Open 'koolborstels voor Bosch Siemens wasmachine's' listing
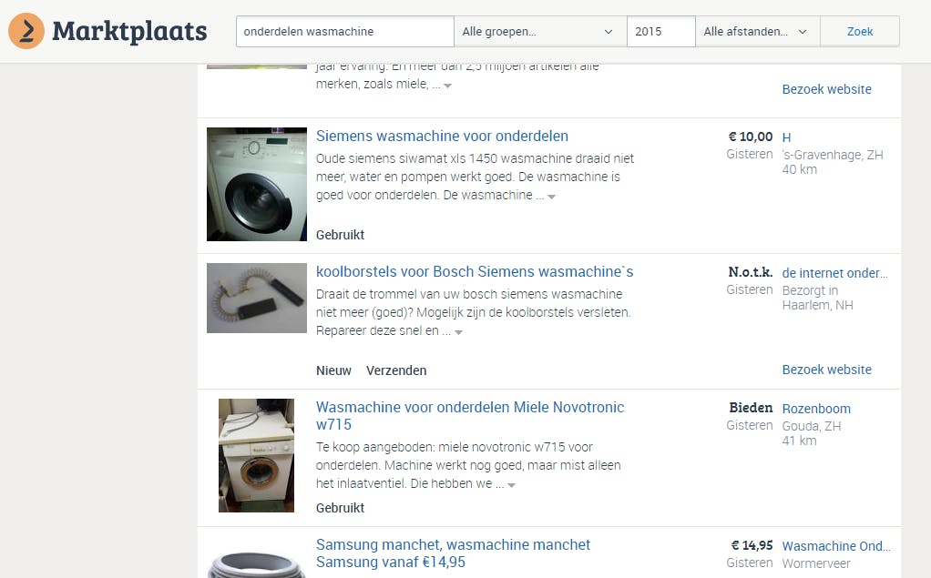931x578 pixels. [x=475, y=272]
